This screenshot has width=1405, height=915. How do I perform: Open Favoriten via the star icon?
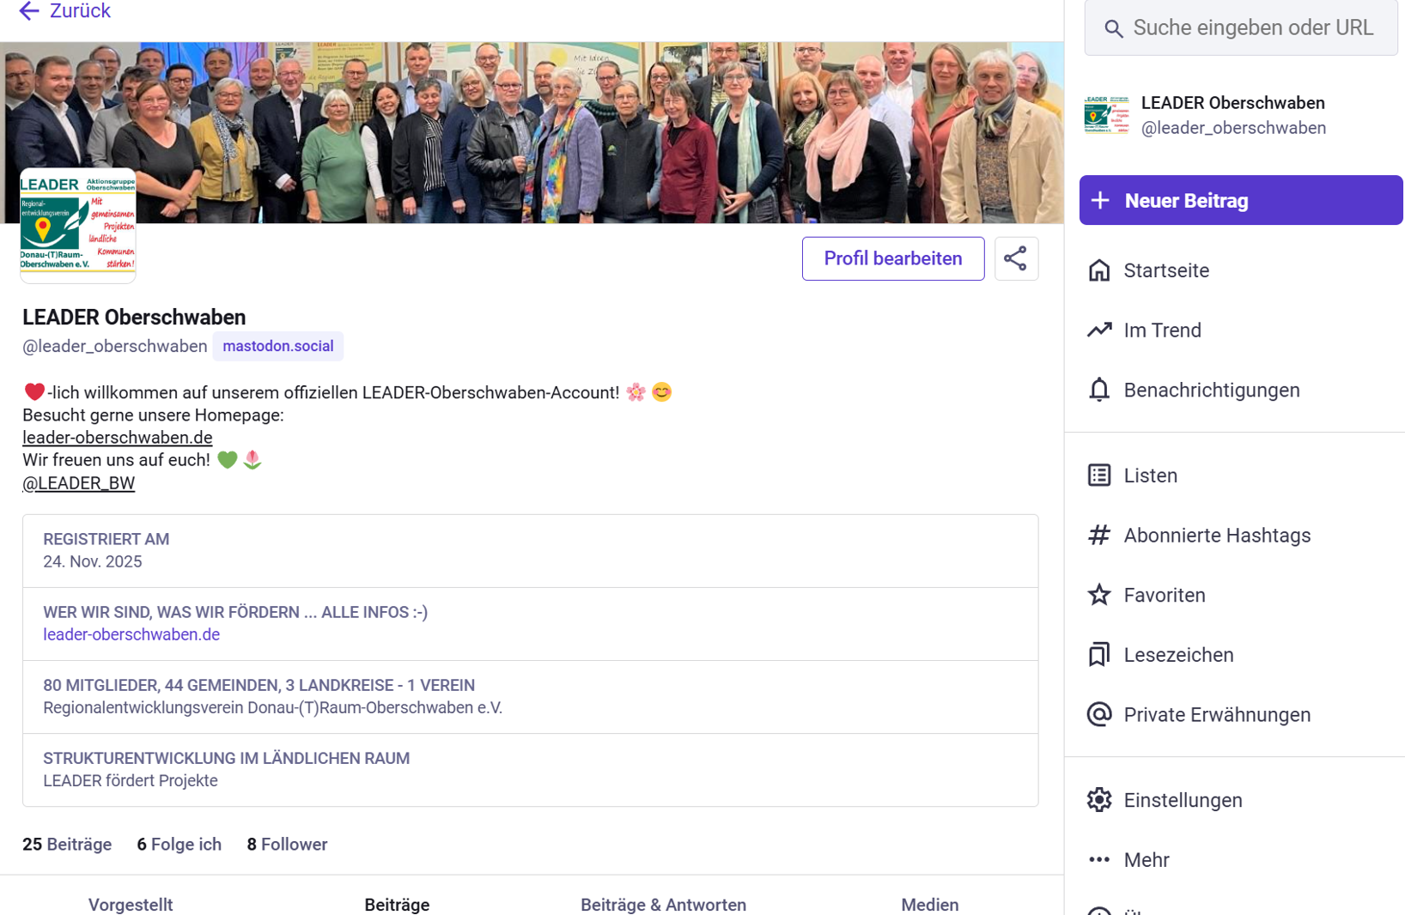click(1099, 595)
